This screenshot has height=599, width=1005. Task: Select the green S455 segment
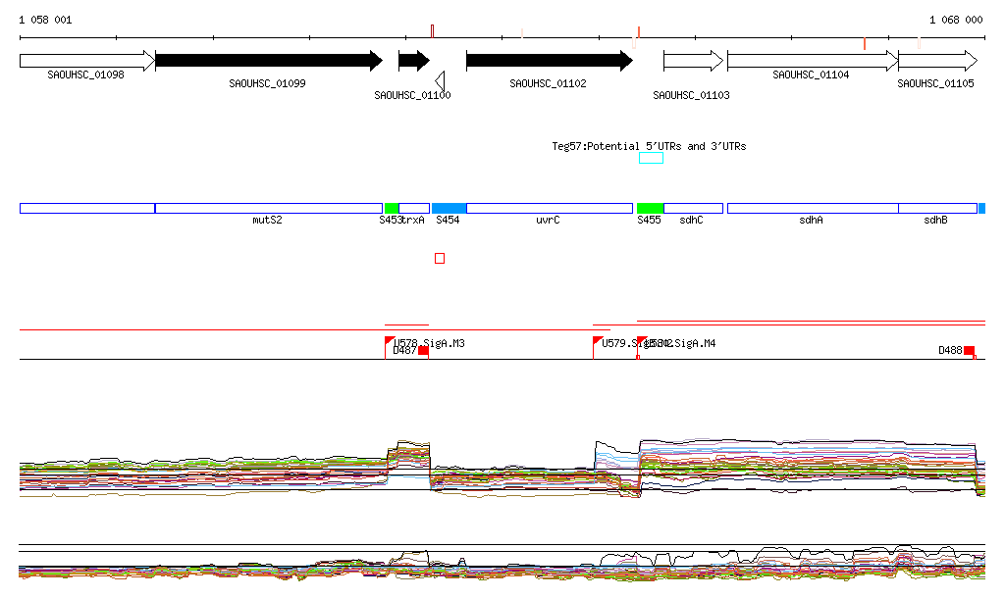pos(650,208)
